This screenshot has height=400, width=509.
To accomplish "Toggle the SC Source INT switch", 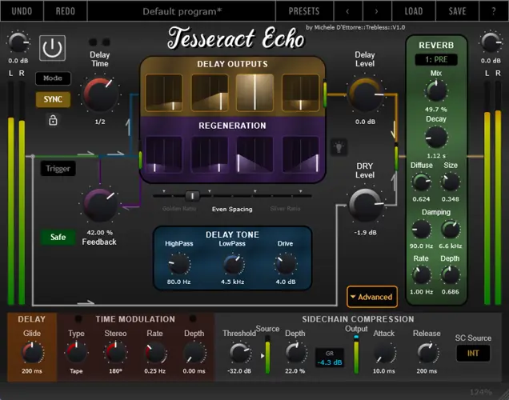I will [x=473, y=354].
